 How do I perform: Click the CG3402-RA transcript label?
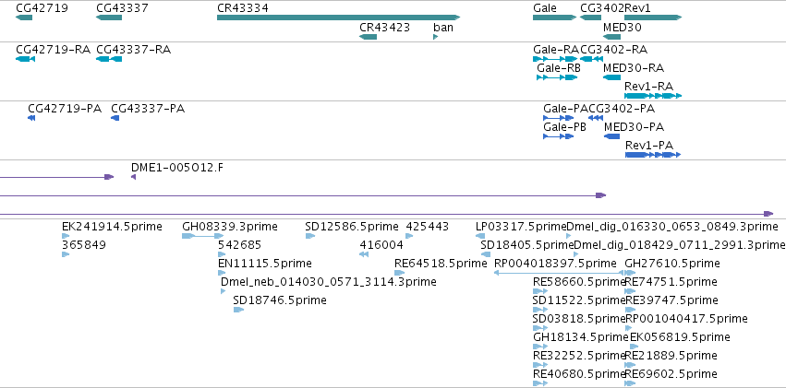click(613, 50)
